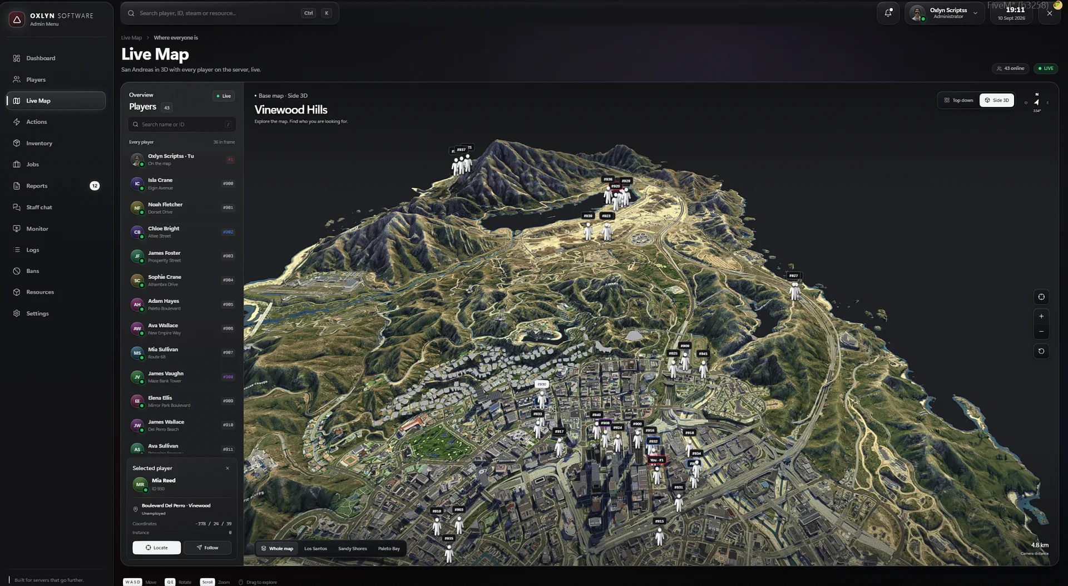Recenter the map with the crosshair icon
1068x586 pixels.
click(x=1041, y=297)
